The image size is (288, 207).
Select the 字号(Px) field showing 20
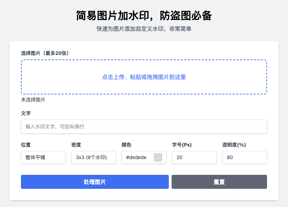coord(194,157)
